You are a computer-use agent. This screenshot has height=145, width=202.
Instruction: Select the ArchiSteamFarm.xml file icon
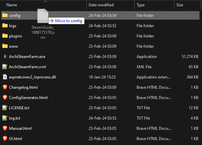[x=5, y=67]
